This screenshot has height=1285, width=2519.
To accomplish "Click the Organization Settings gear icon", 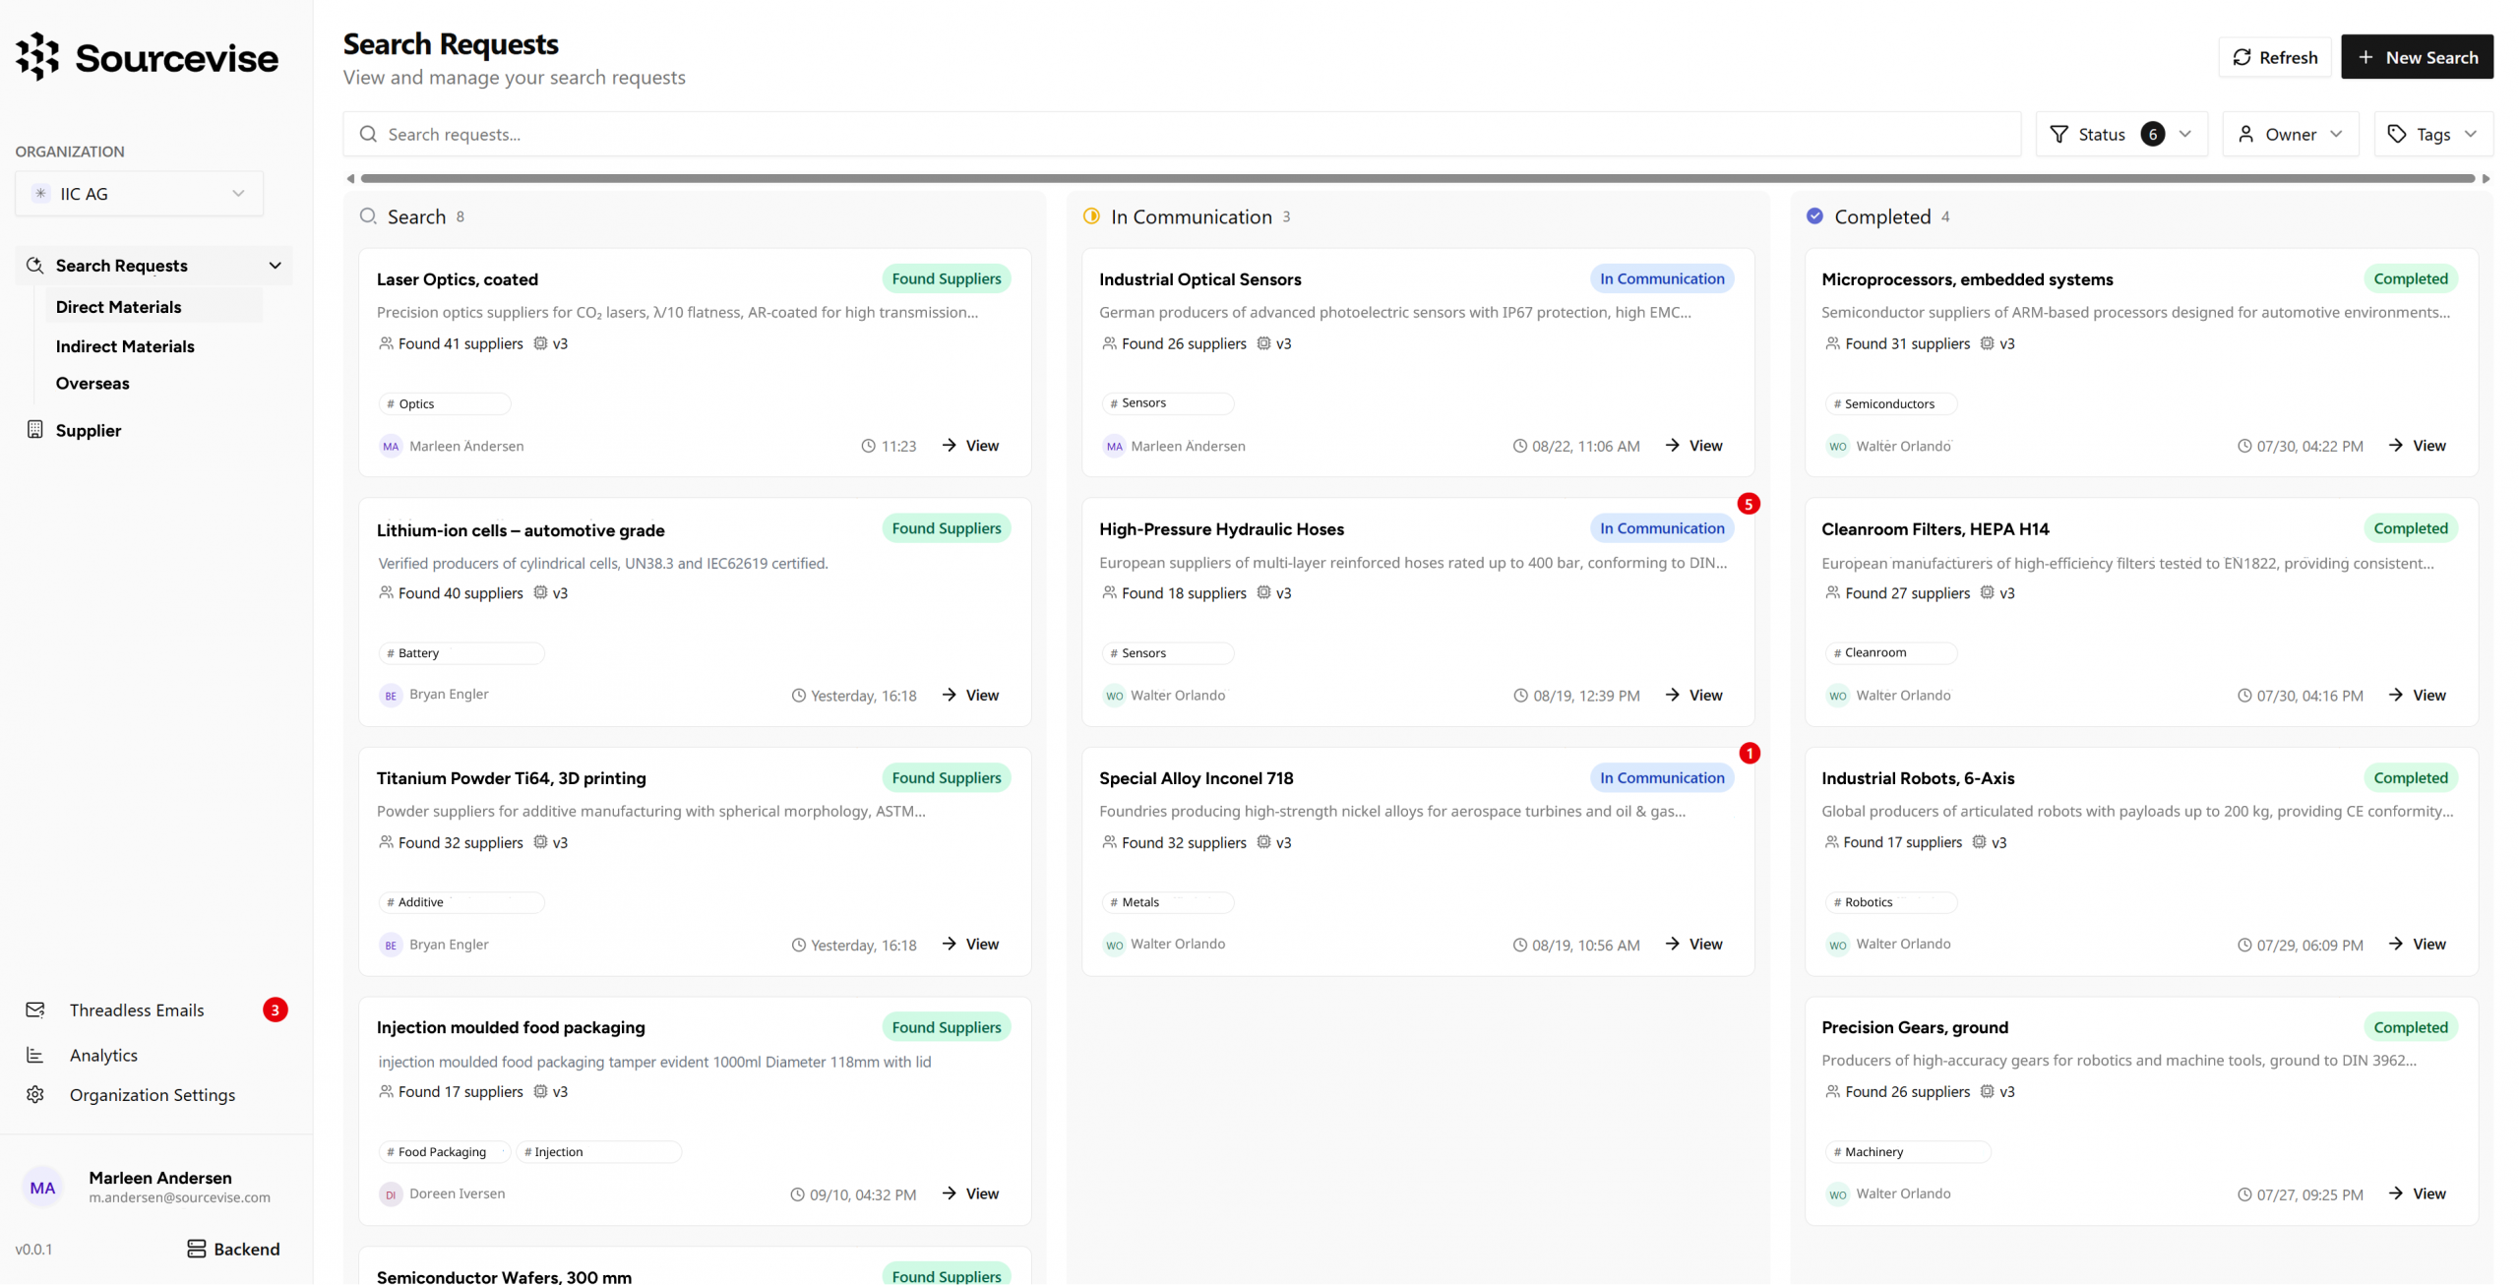I will (x=35, y=1094).
